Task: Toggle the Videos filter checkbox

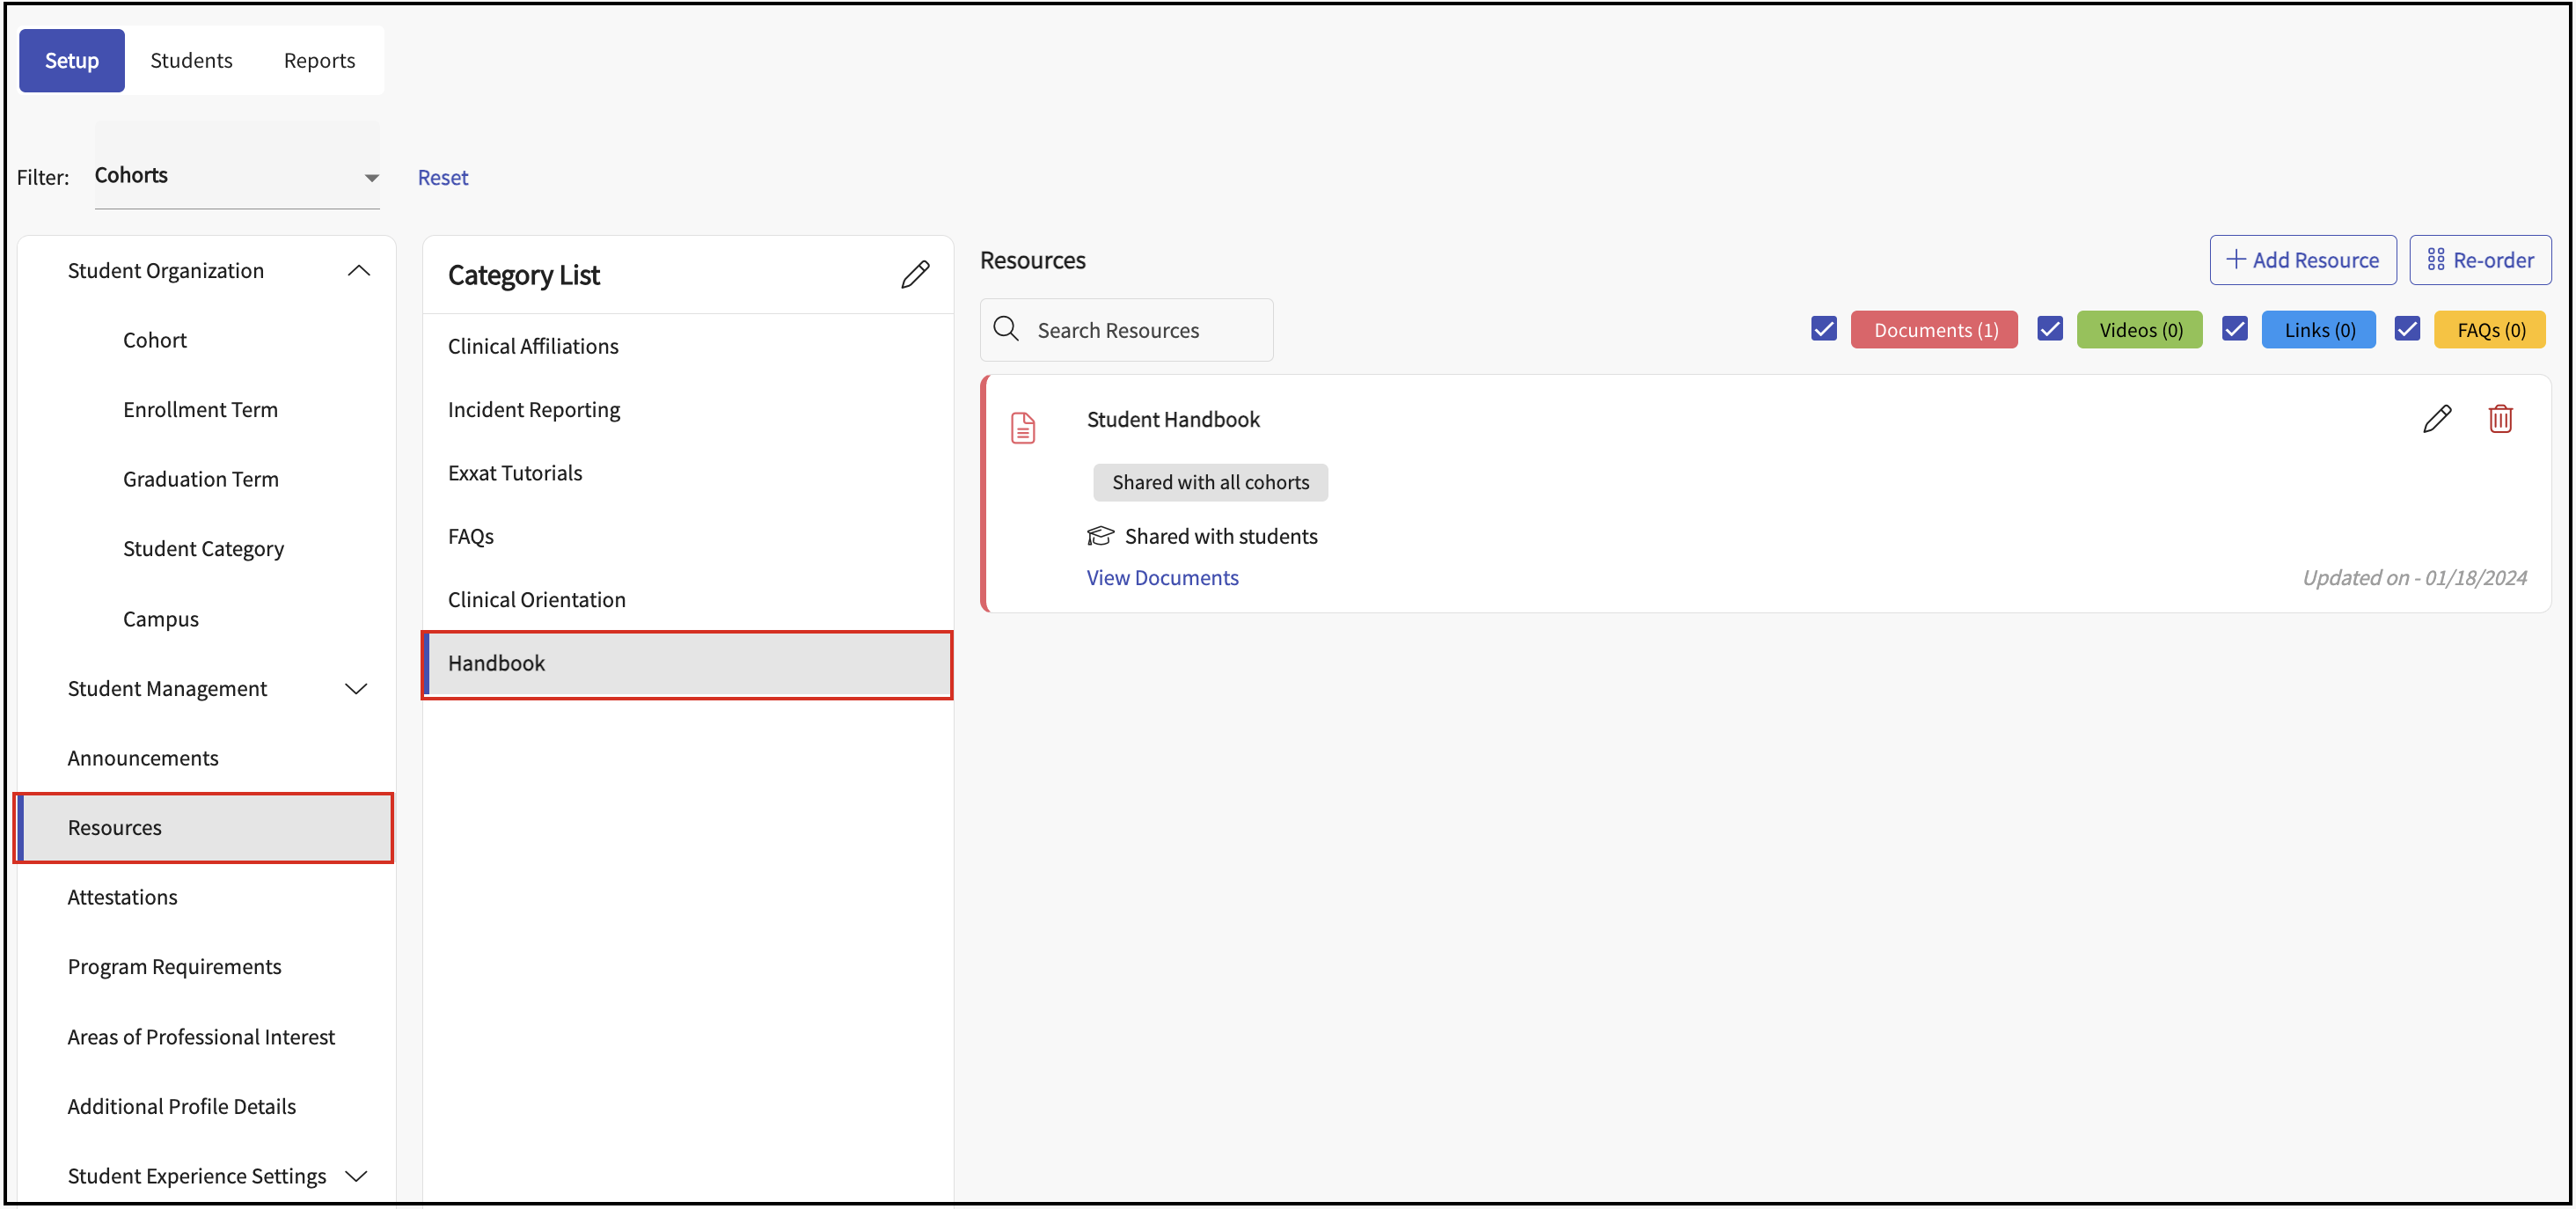Action: [x=2049, y=329]
